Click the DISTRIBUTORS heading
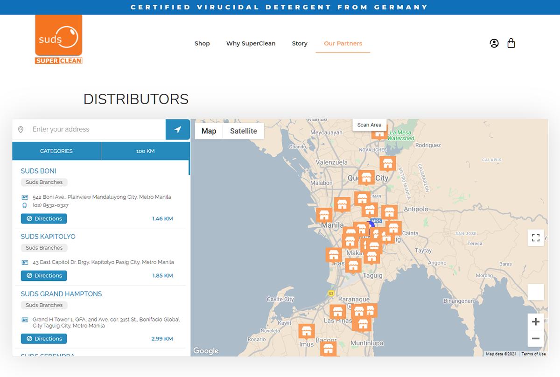The height and width of the screenshot is (377, 560). click(136, 99)
